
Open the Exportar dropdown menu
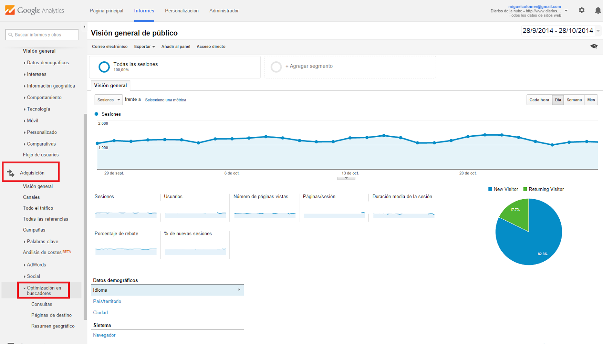coord(144,47)
